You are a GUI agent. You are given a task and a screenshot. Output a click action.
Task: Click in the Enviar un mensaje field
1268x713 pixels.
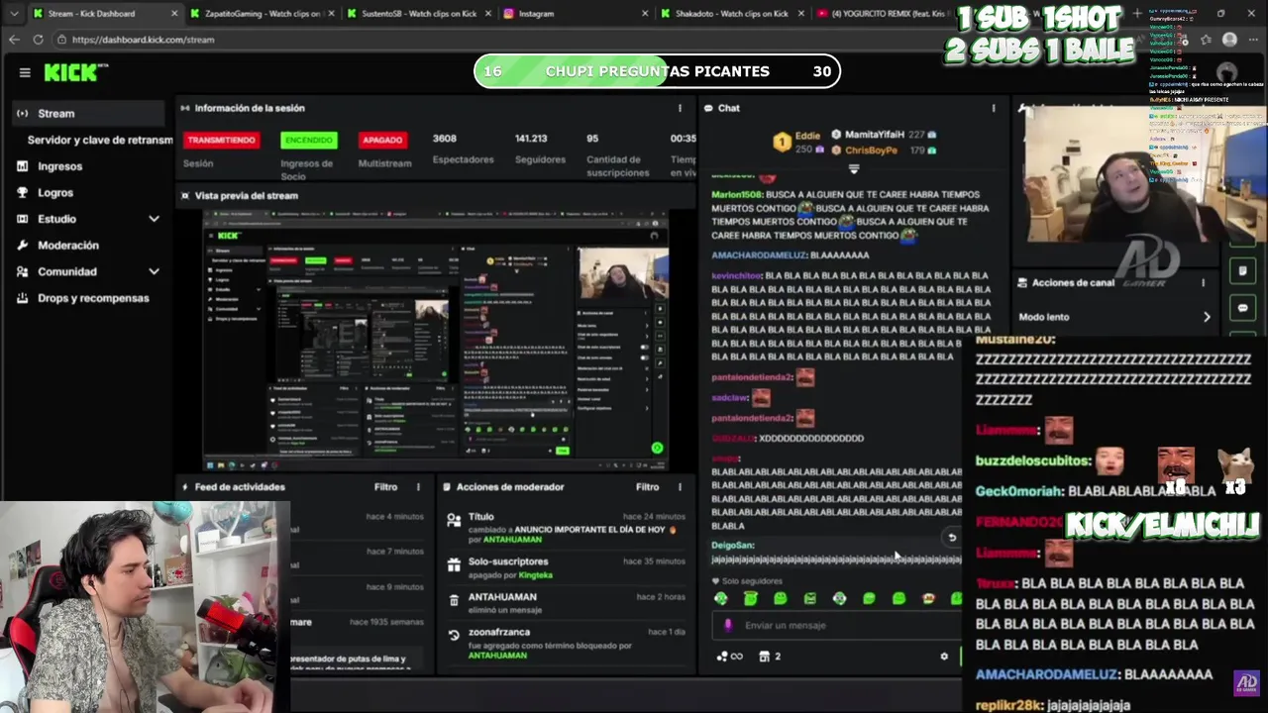point(837,625)
